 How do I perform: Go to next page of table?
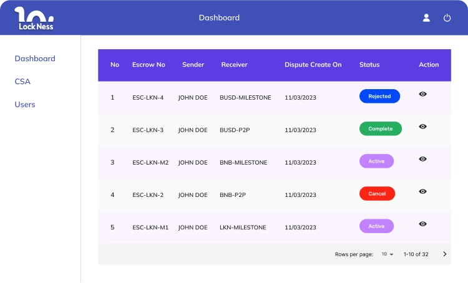click(x=444, y=254)
